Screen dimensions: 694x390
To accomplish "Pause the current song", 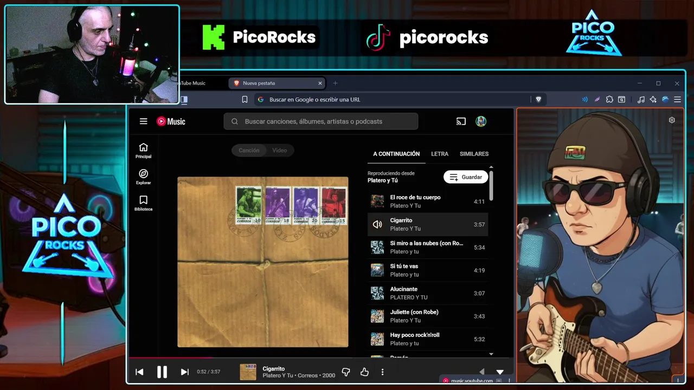I will click(x=162, y=372).
